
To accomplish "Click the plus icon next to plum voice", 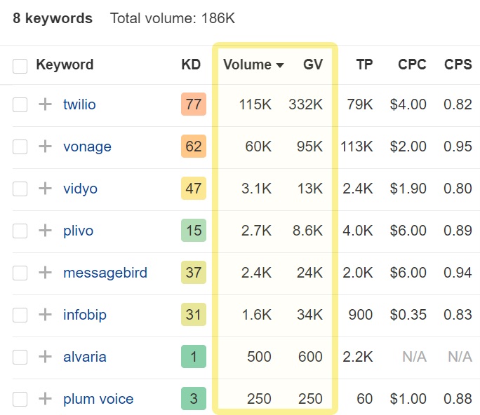I will click(x=45, y=399).
